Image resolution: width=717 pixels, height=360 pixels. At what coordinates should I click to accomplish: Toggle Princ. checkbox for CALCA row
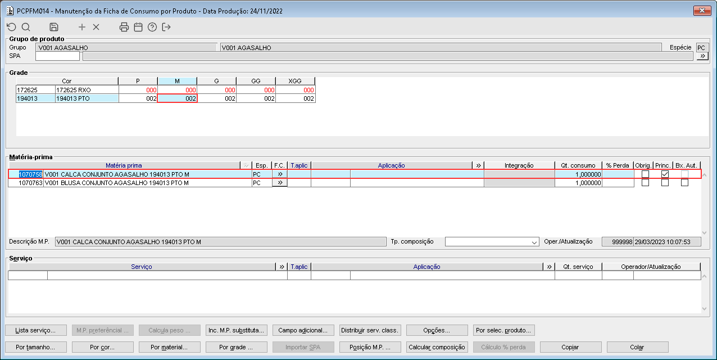[x=665, y=174]
